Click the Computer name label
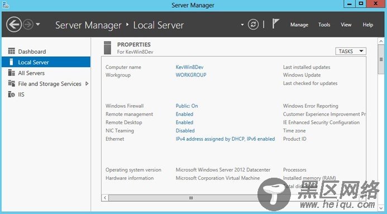Viewport: 387px width, 214px height. click(x=123, y=67)
